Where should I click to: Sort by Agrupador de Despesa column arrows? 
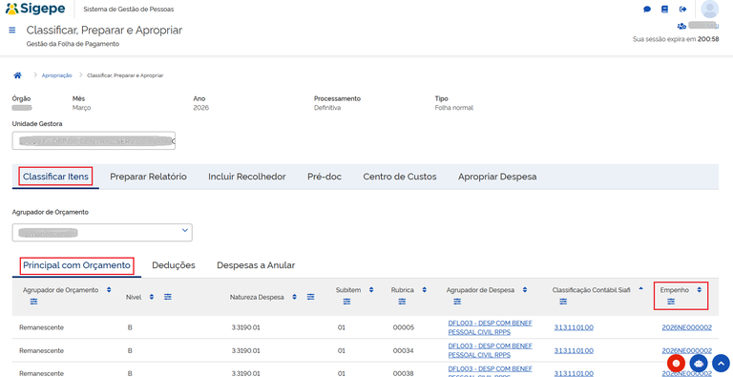point(525,290)
